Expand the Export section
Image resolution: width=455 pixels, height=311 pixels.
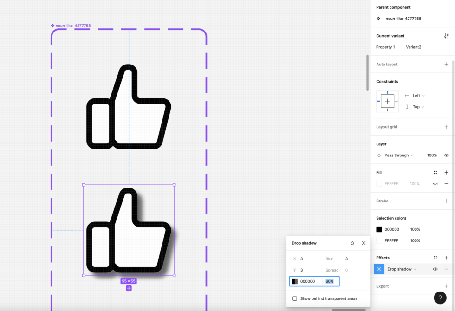point(446,286)
